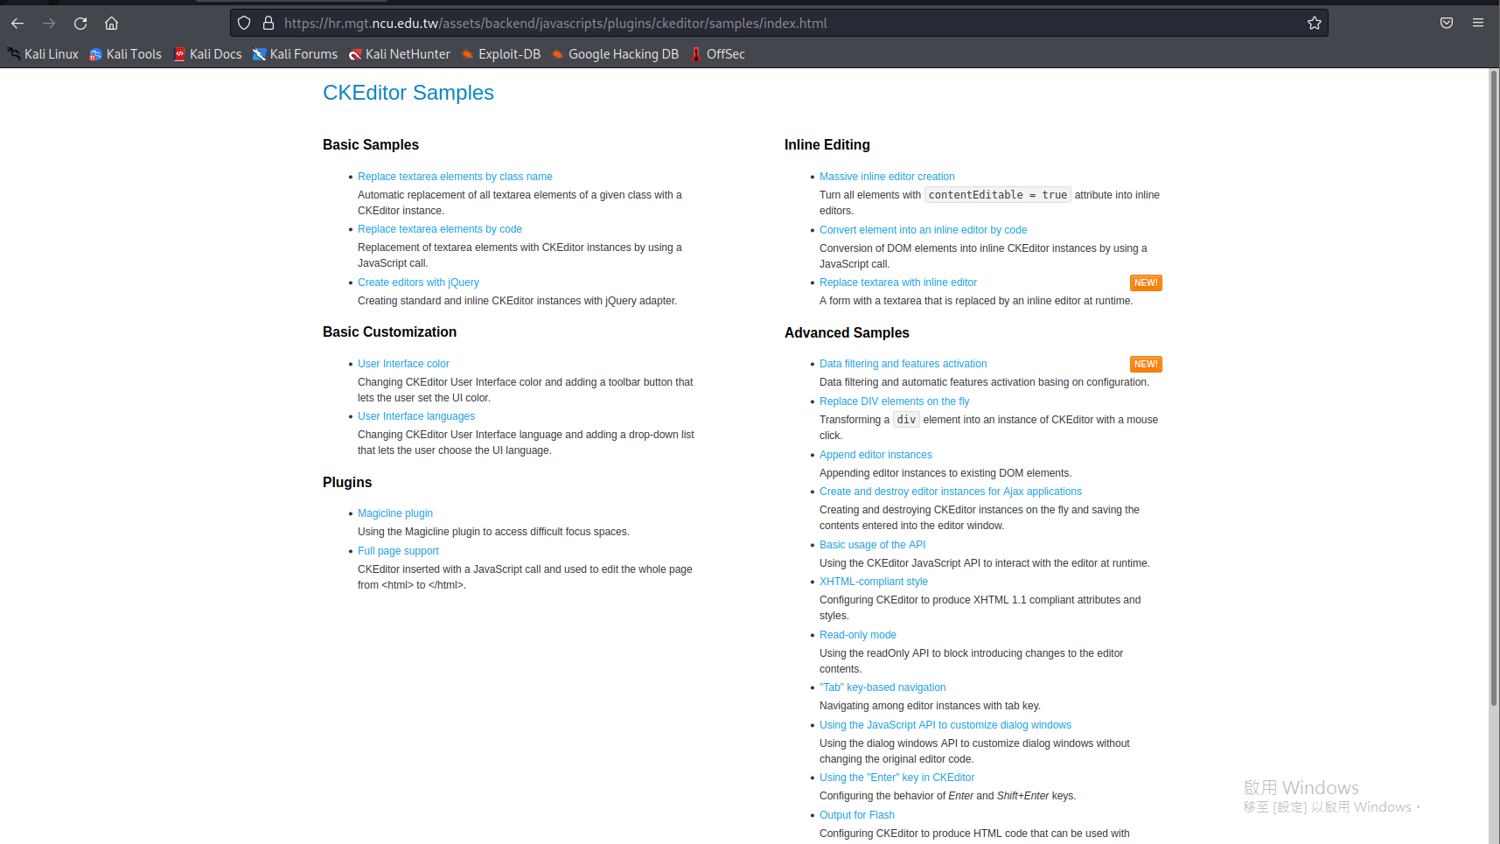Screen dimensions: 1500x844
Task: Click the Advanced Samples heading
Action: click(847, 333)
